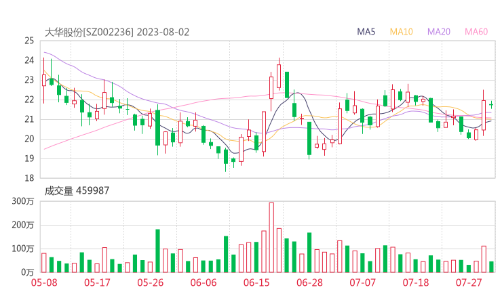This screenshot has height=298, width=502.
Task: Select the MA10 legend label
Action: pos(401,32)
